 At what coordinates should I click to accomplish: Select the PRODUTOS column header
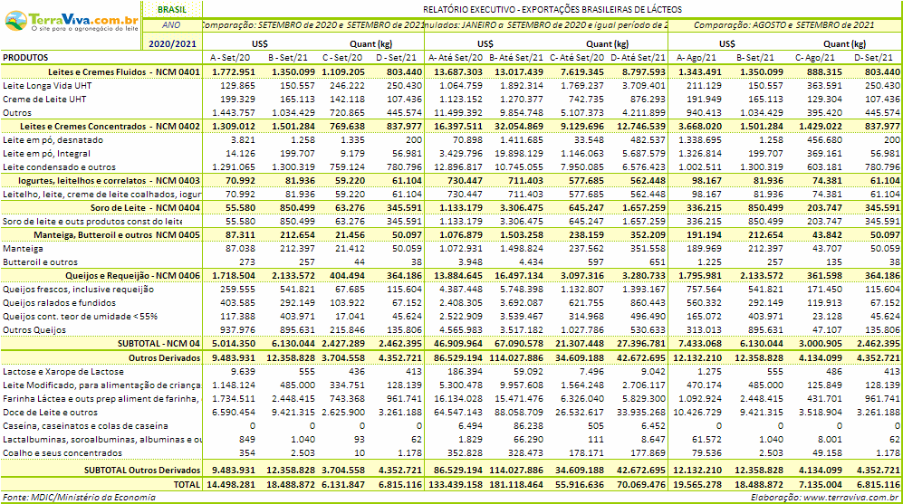pos(25,58)
